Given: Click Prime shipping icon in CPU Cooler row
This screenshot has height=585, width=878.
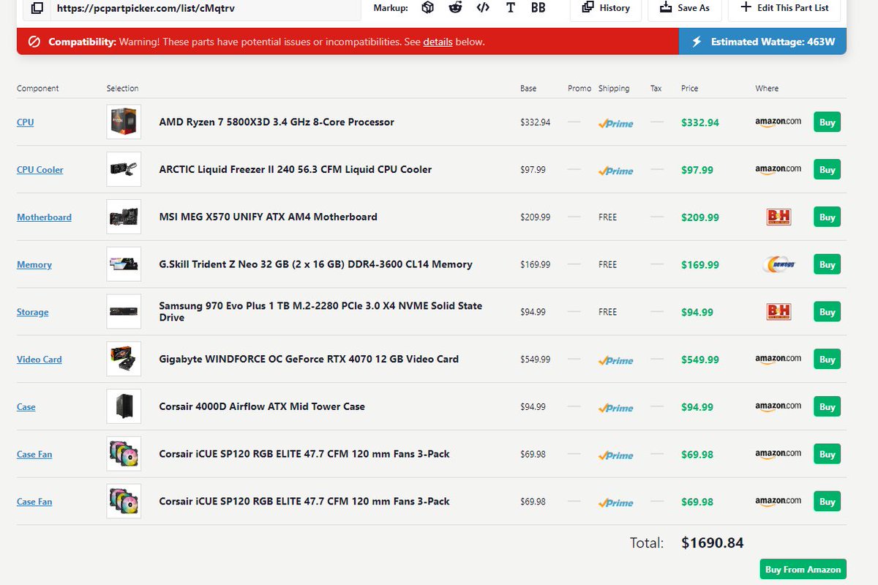Looking at the screenshot, I should point(615,171).
